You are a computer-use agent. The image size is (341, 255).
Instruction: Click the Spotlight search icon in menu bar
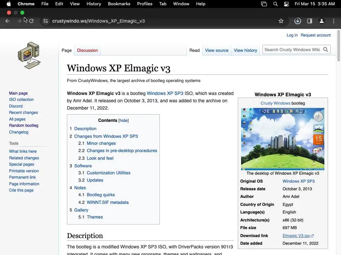275,4
